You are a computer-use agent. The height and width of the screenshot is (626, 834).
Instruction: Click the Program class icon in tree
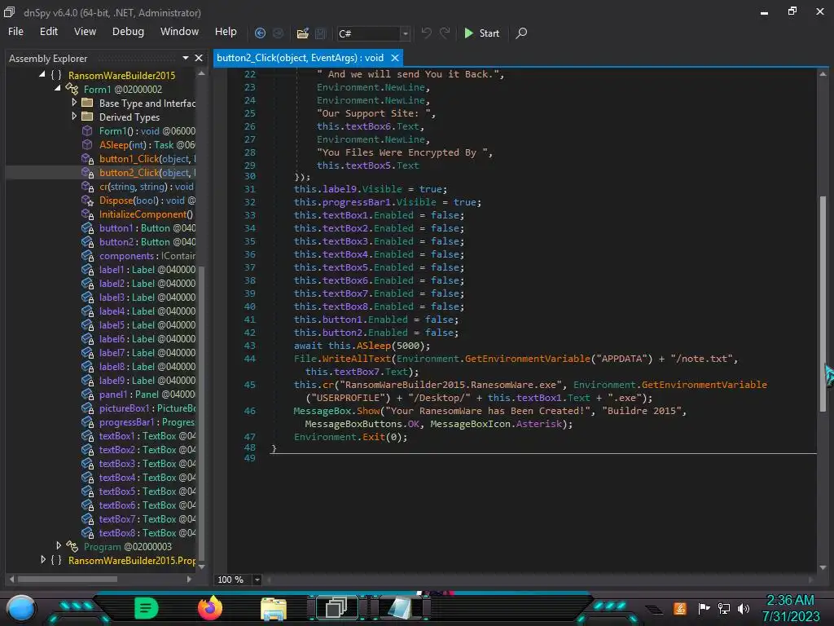click(72, 546)
